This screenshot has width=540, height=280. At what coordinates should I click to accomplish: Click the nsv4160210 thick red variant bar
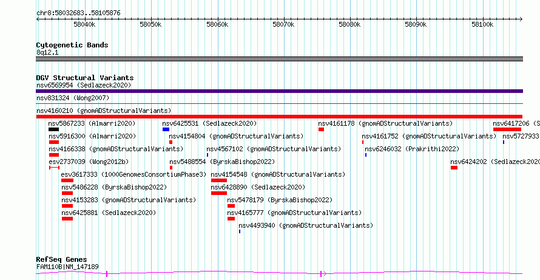[x=279, y=117]
